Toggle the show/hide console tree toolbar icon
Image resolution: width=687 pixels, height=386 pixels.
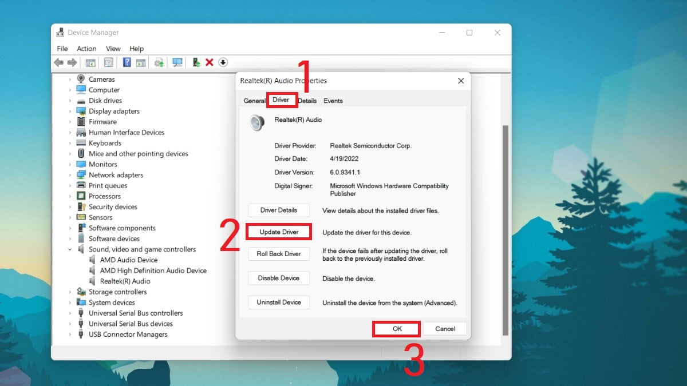[90, 62]
